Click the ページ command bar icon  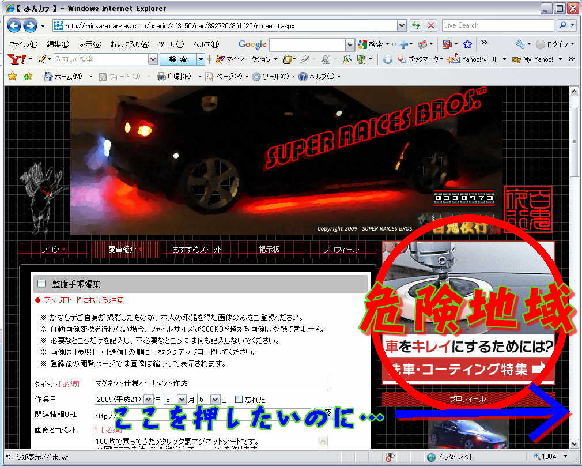click(210, 77)
